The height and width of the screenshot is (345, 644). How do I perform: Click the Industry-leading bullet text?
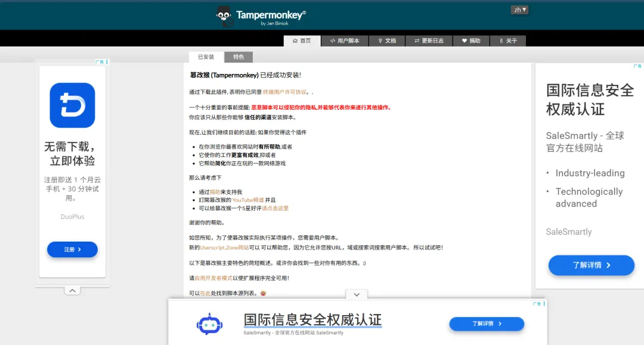[590, 173]
